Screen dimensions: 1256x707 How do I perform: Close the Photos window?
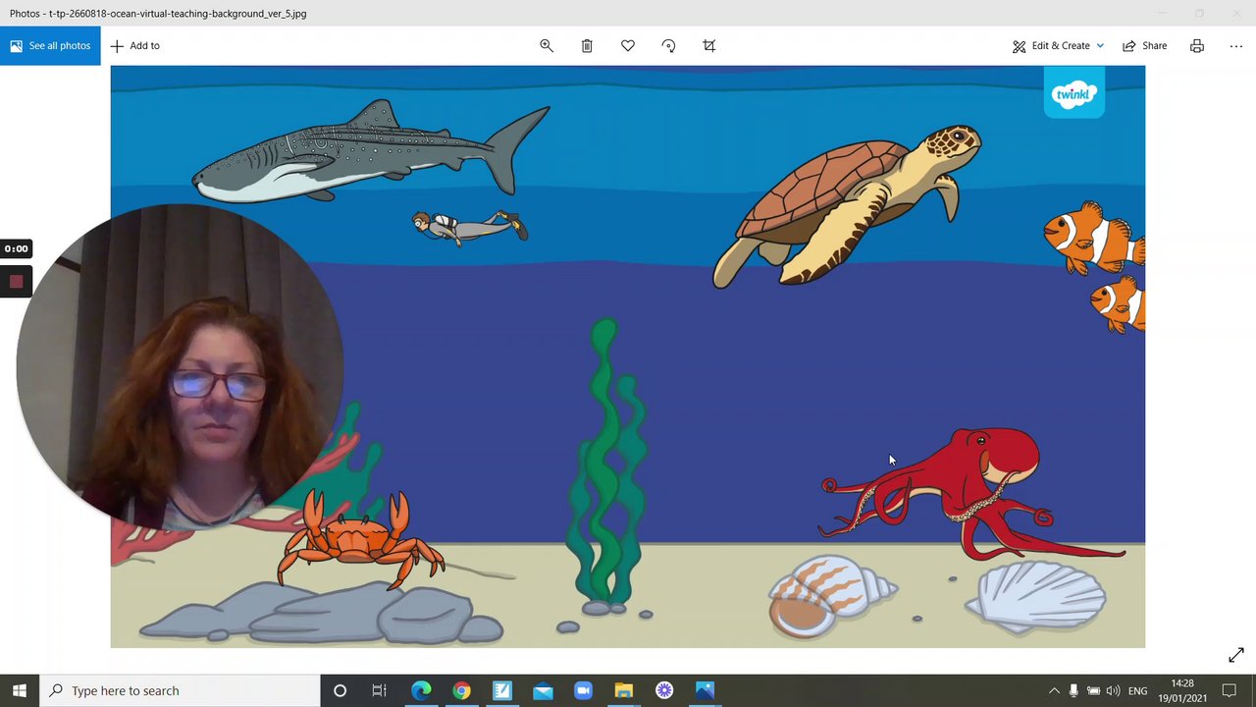point(1236,14)
